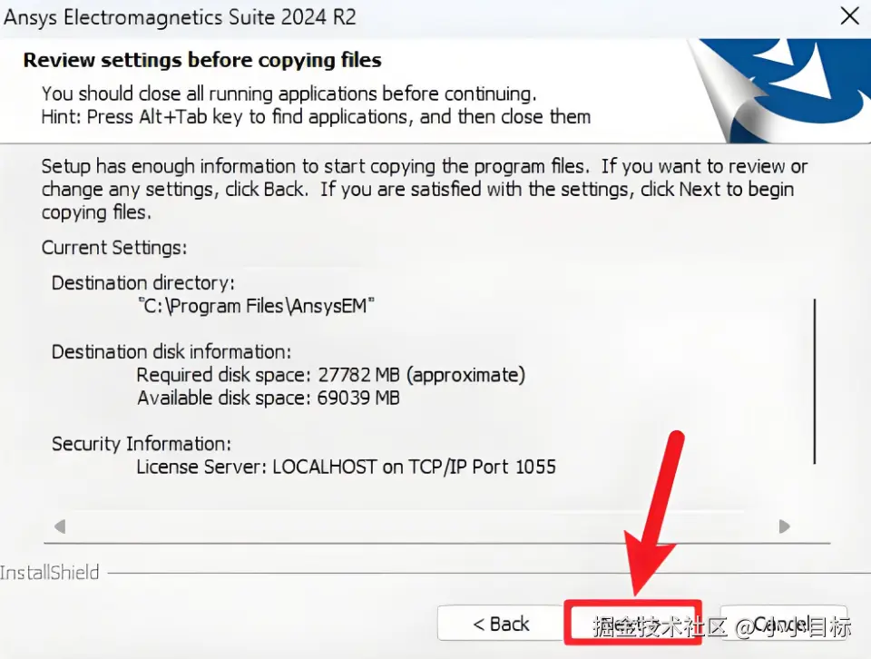
Task: Click the Back button
Action: (x=501, y=624)
